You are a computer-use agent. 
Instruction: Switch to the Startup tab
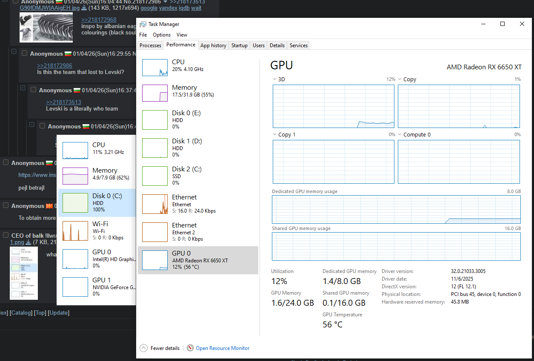(x=240, y=45)
